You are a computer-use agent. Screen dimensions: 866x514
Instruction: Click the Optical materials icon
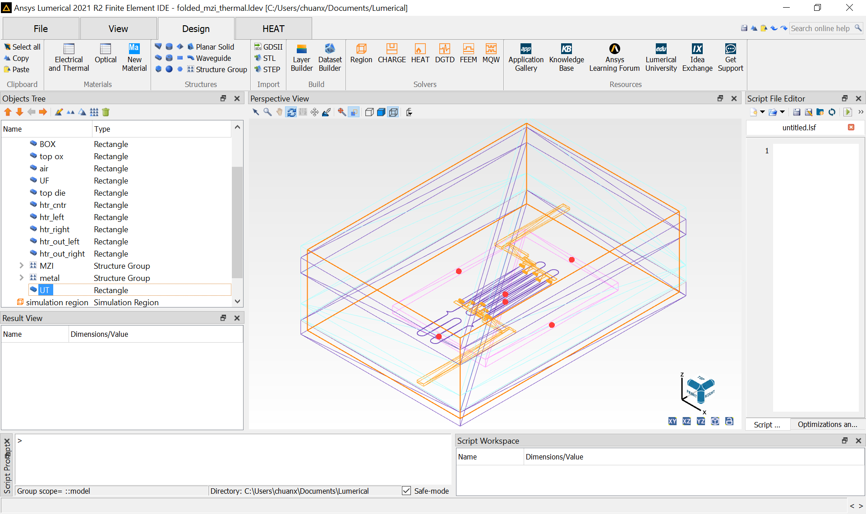106,54
